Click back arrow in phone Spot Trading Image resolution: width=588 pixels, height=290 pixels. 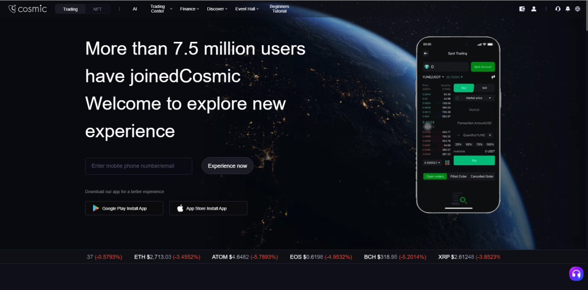425,53
